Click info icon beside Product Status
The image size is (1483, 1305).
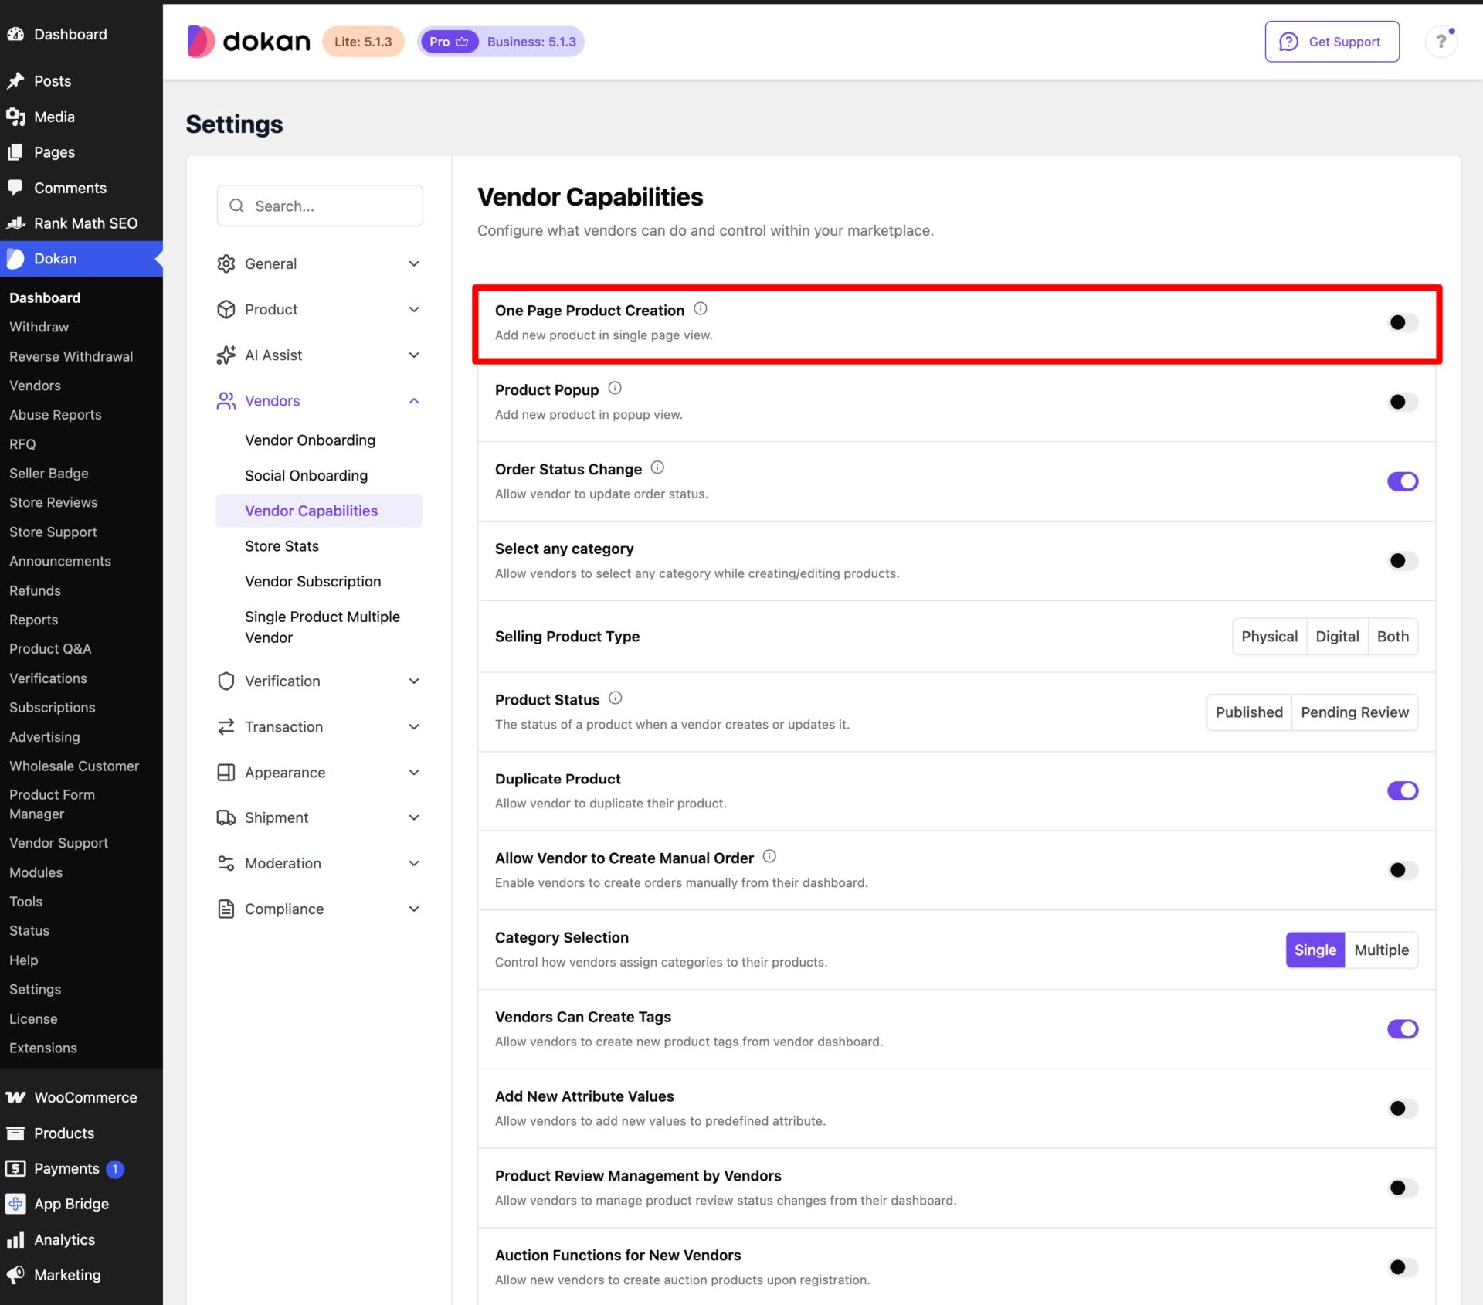[616, 698]
